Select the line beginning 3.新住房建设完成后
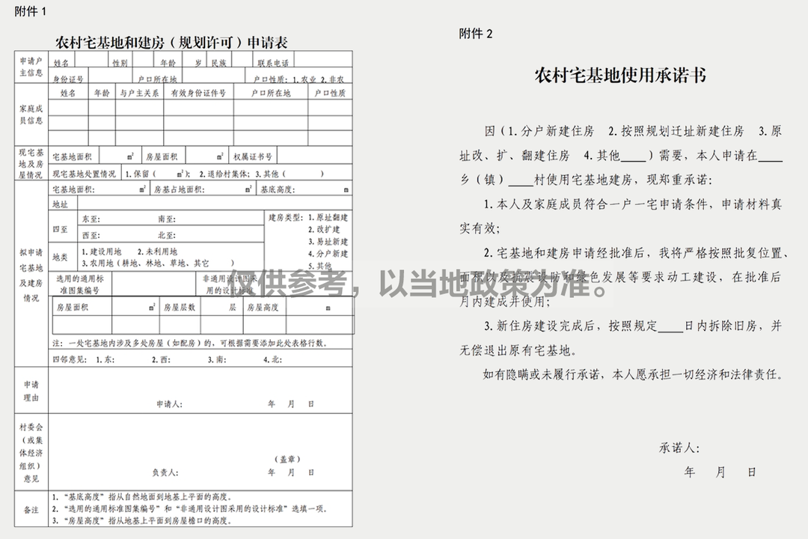808x539 pixels. pos(621,338)
